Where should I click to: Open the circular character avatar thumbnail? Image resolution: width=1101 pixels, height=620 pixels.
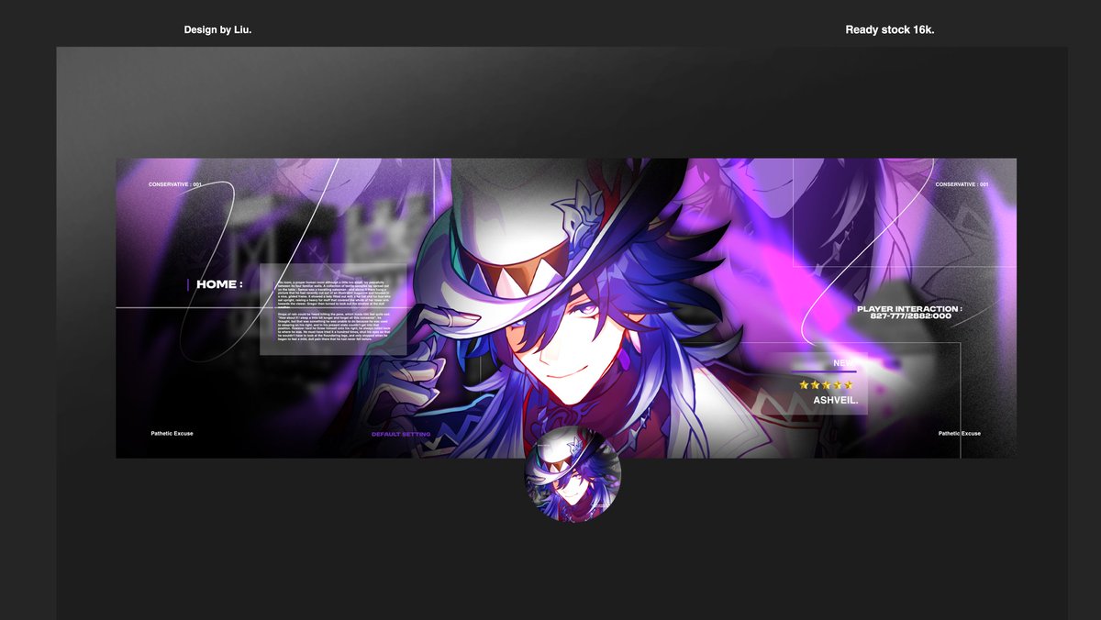(573, 474)
